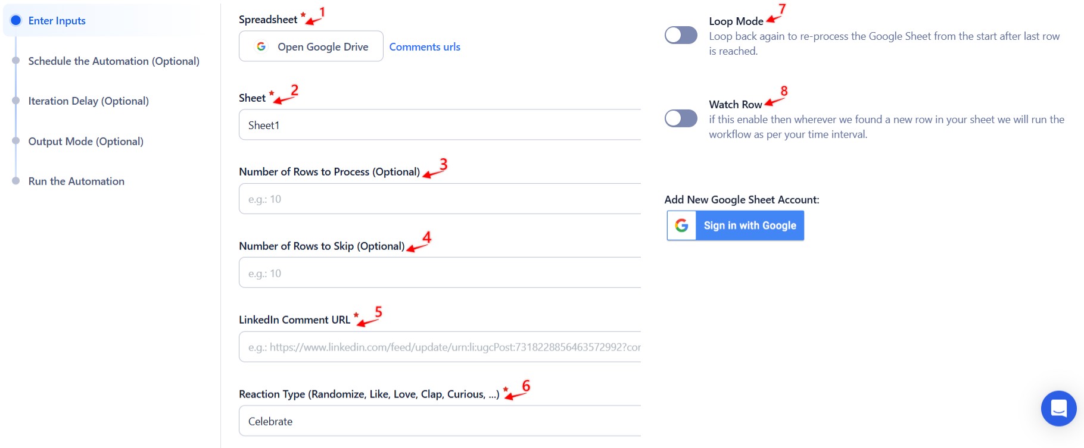The height and width of the screenshot is (448, 1084).
Task: Click the Schedule the Automation step dot
Action: [16, 61]
